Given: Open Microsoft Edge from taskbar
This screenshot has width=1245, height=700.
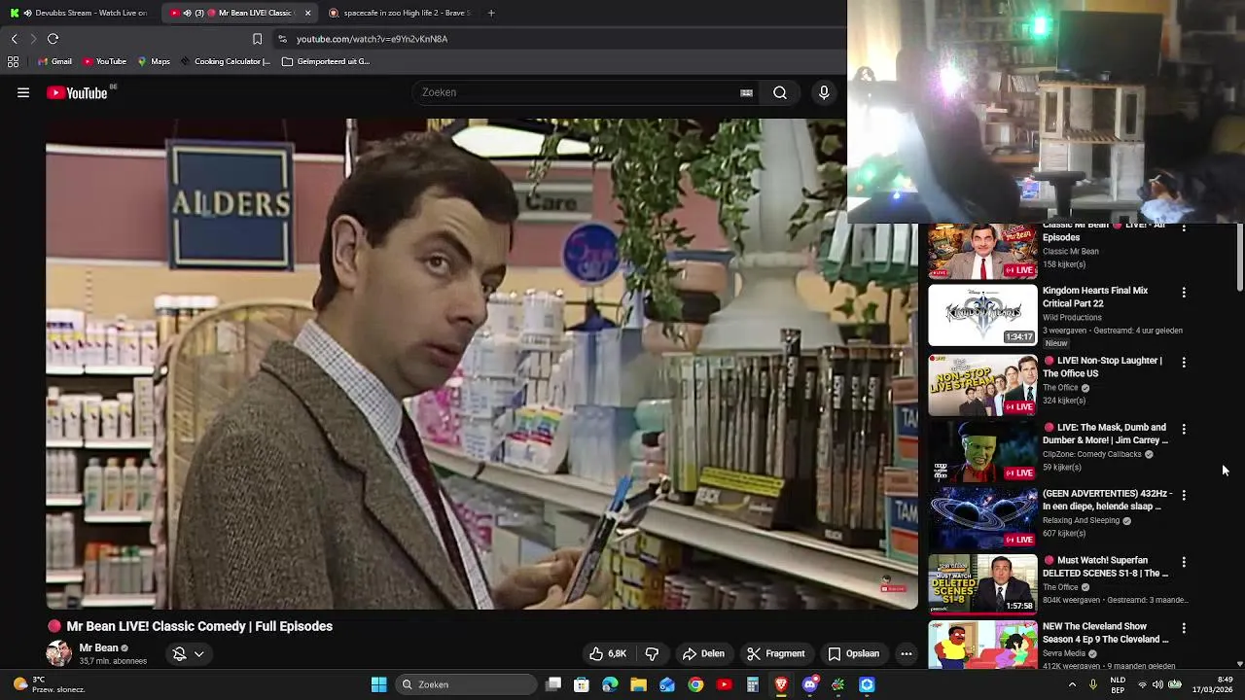Looking at the screenshot, I should 610,684.
